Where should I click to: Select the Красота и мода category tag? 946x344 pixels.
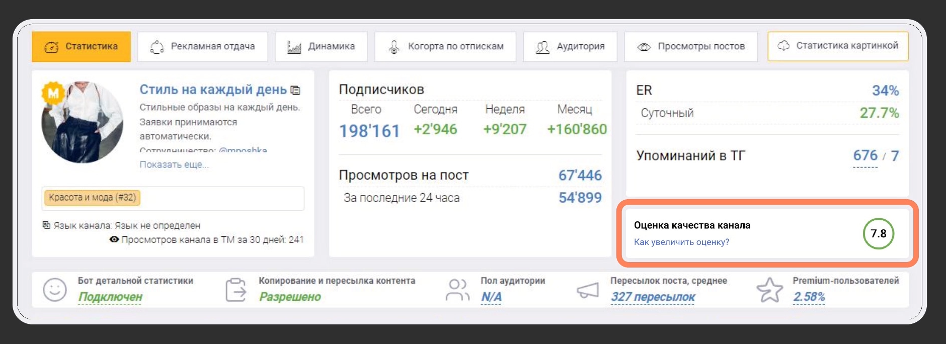tap(93, 198)
